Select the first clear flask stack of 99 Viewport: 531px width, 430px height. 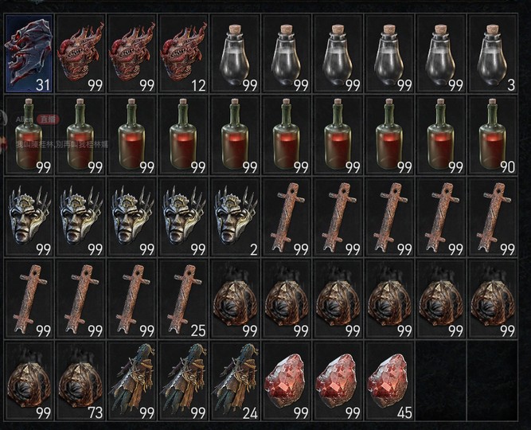pos(235,53)
